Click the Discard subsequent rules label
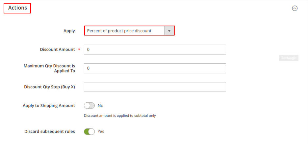 click(x=50, y=132)
